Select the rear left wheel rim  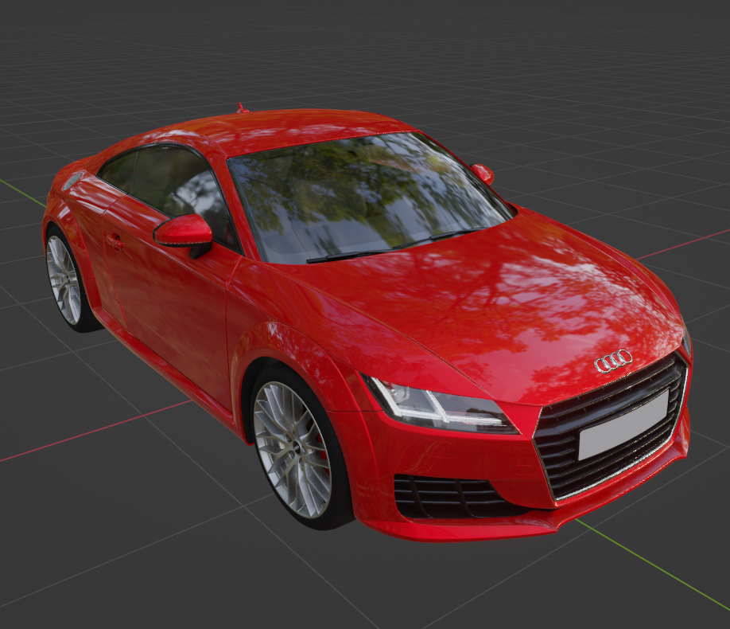point(64,279)
